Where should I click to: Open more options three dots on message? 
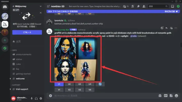(x=176, y=28)
